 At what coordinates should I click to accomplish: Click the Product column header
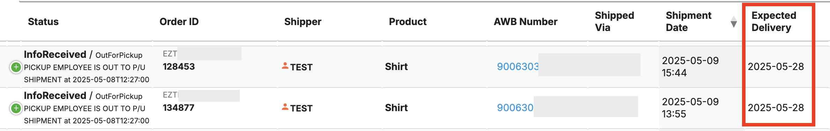click(x=408, y=22)
